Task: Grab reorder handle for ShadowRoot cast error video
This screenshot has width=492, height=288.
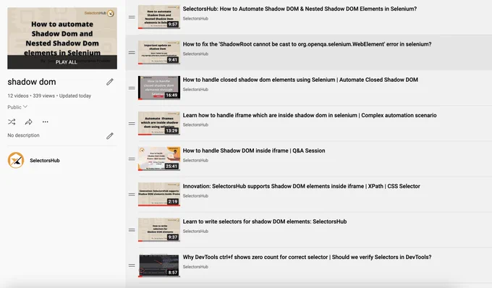Action: [x=132, y=52]
